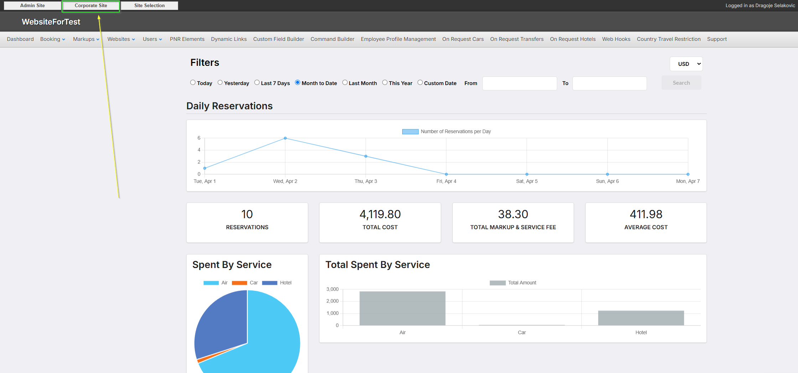Open On Request Hotels page

572,39
